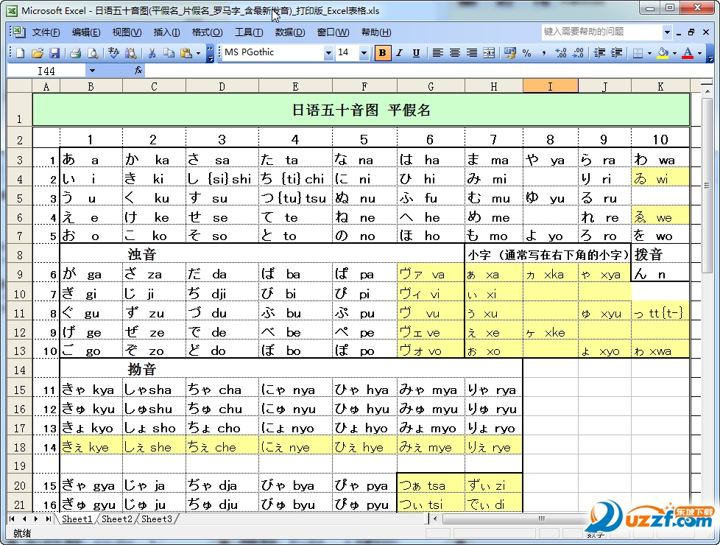
Task: Select column D header
Action: pyautogui.click(x=222, y=86)
